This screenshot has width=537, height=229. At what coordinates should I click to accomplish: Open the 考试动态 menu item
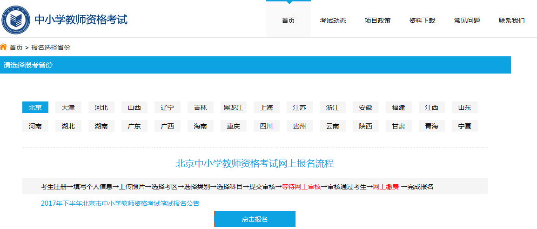(333, 20)
